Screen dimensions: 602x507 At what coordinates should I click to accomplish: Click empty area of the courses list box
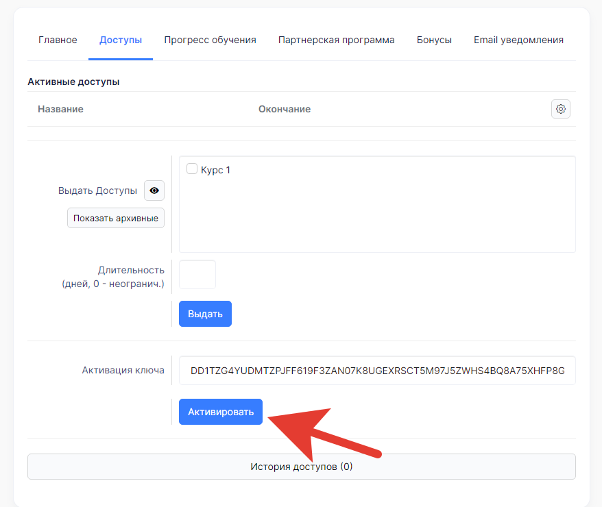pos(377,214)
